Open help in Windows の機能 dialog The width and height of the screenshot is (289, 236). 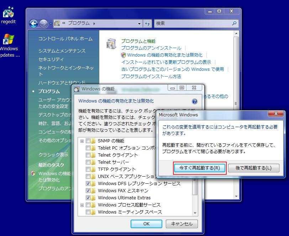click(x=194, y=101)
